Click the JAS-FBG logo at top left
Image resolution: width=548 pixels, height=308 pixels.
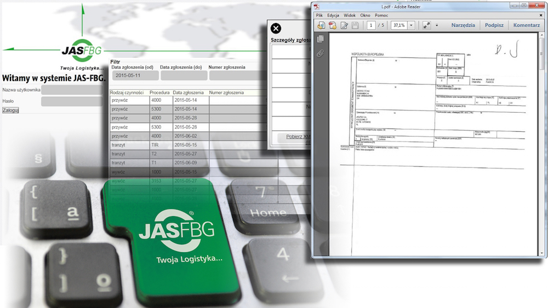(82, 50)
